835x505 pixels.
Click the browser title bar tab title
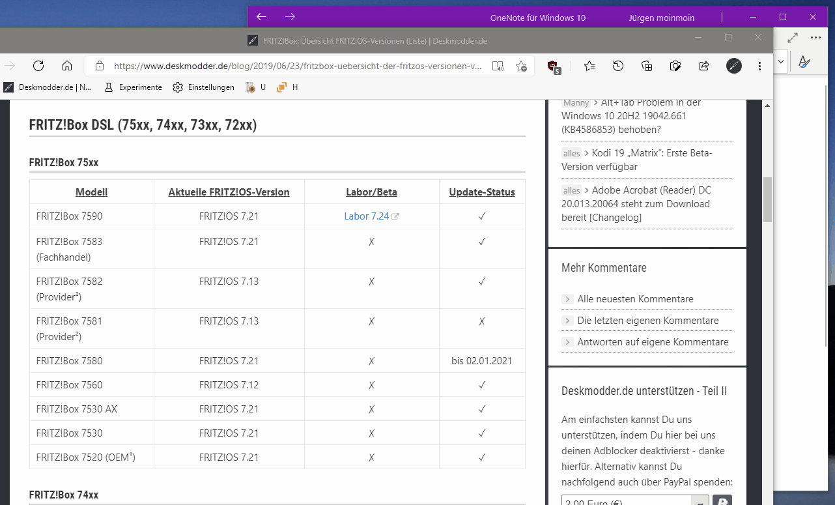click(x=375, y=40)
